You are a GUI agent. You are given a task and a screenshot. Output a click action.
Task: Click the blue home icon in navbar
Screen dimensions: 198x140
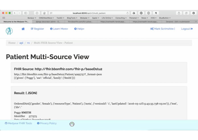click(23, 29)
